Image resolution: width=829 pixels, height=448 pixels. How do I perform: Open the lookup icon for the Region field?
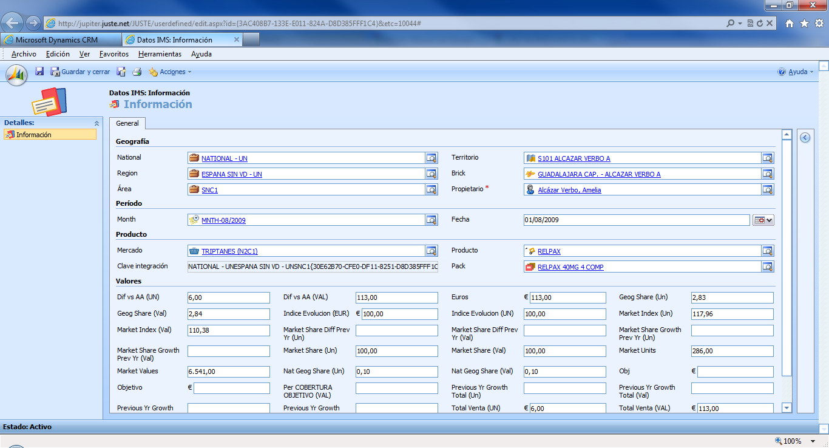[431, 174]
